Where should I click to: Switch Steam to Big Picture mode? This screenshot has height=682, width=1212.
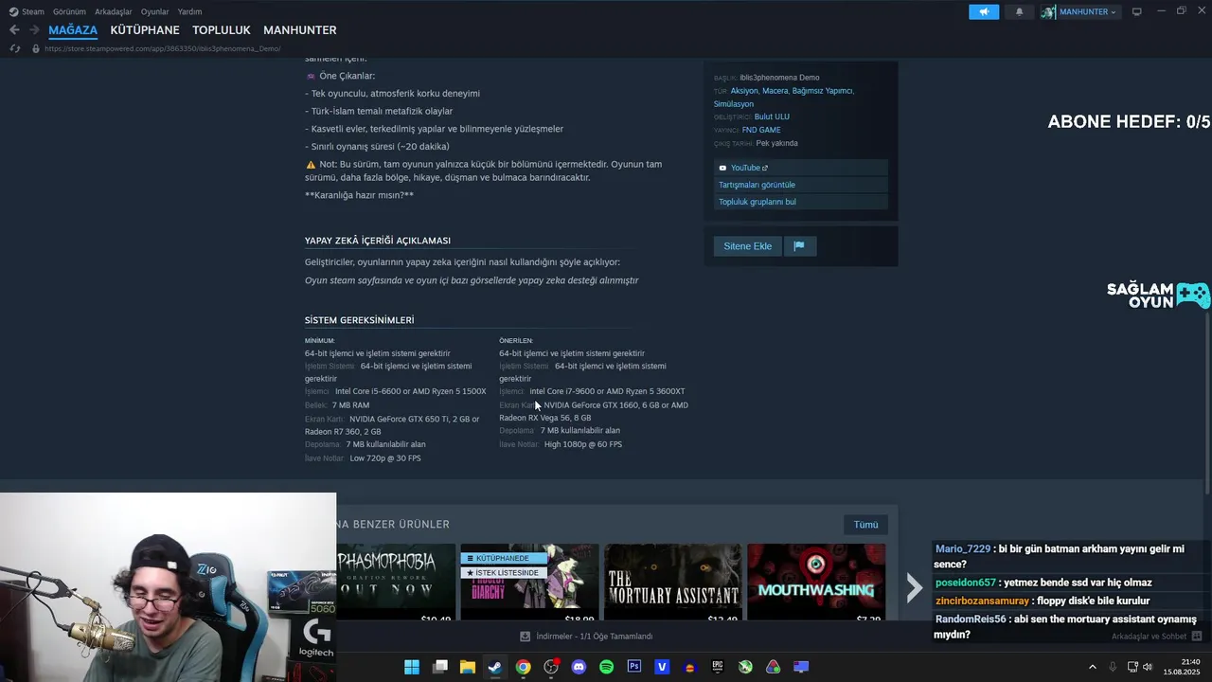coord(1137,11)
